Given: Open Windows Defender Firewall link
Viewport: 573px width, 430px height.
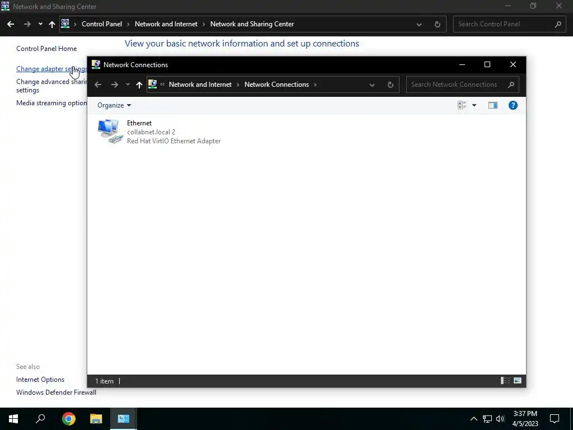Looking at the screenshot, I should [x=57, y=392].
